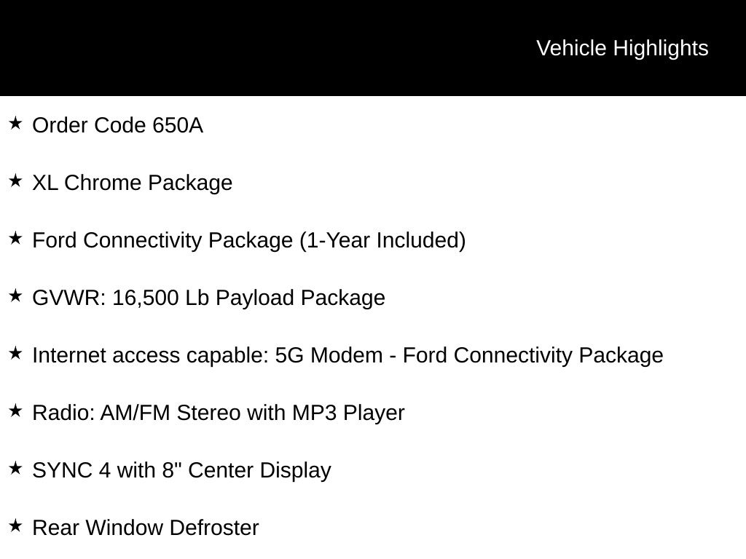Image resolution: width=746 pixels, height=559 pixels.
Task: Select GVWR: 16,500 Lb Payload Package
Action: 209,298
